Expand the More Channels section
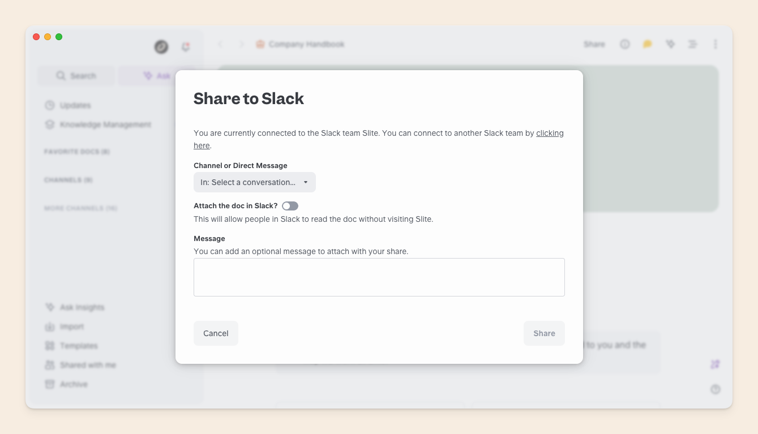Image resolution: width=758 pixels, height=434 pixels. [81, 208]
